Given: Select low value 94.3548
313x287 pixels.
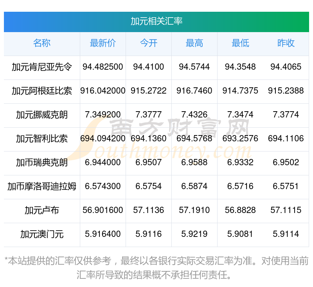Looking at the screenshot, I should 240,67.
